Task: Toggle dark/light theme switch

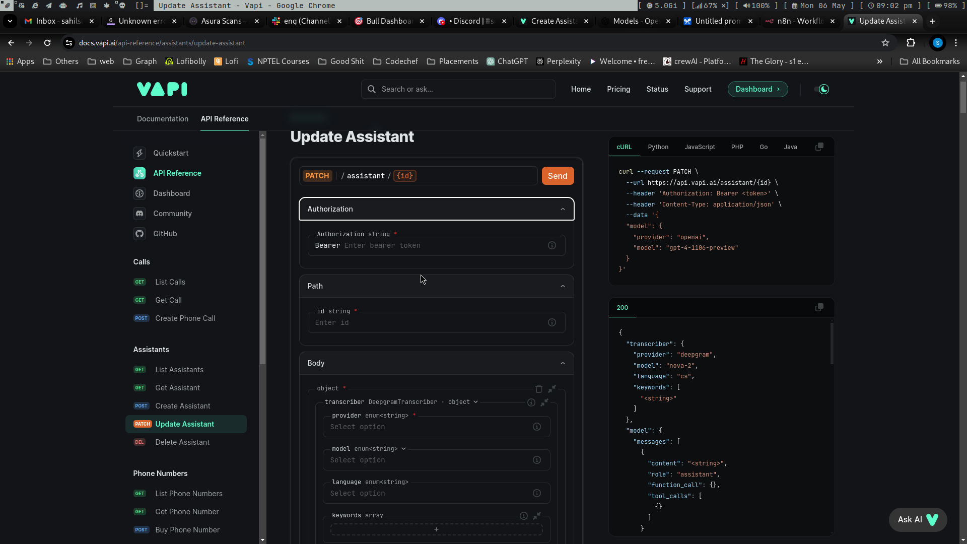Action: coord(821,89)
